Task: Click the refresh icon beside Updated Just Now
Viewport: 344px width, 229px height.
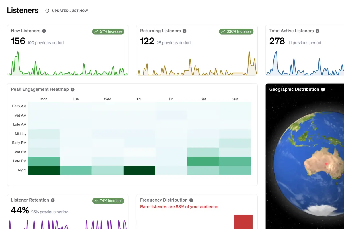Action: coord(47,11)
